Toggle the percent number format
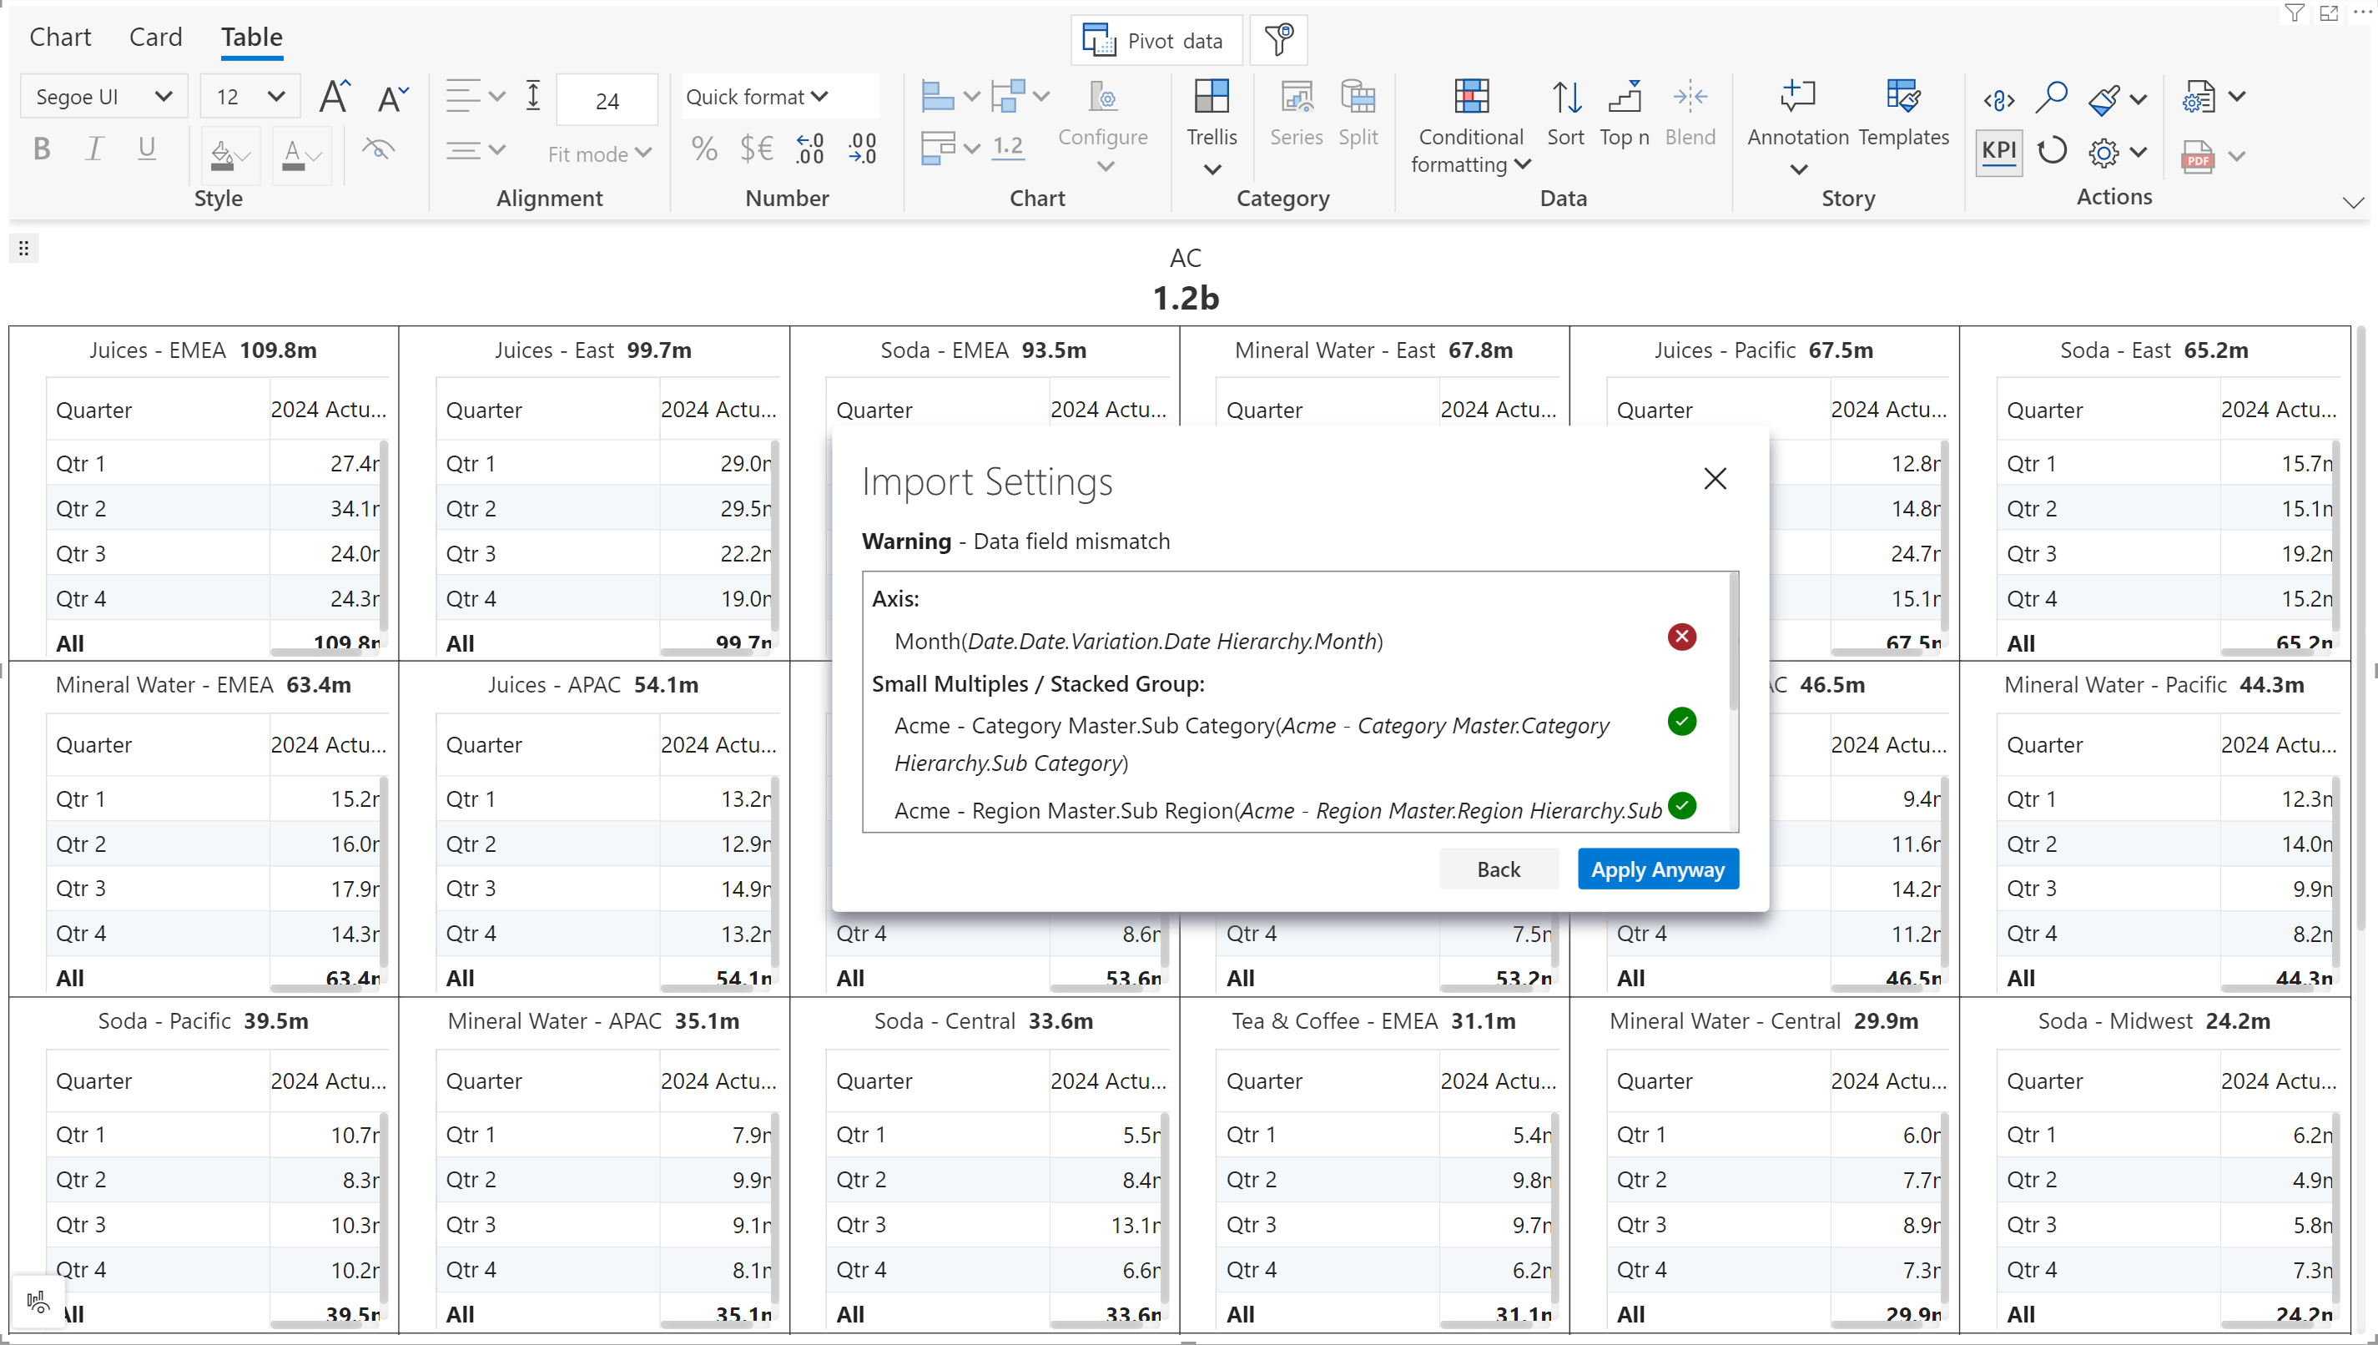This screenshot has height=1345, width=2378. tap(703, 149)
